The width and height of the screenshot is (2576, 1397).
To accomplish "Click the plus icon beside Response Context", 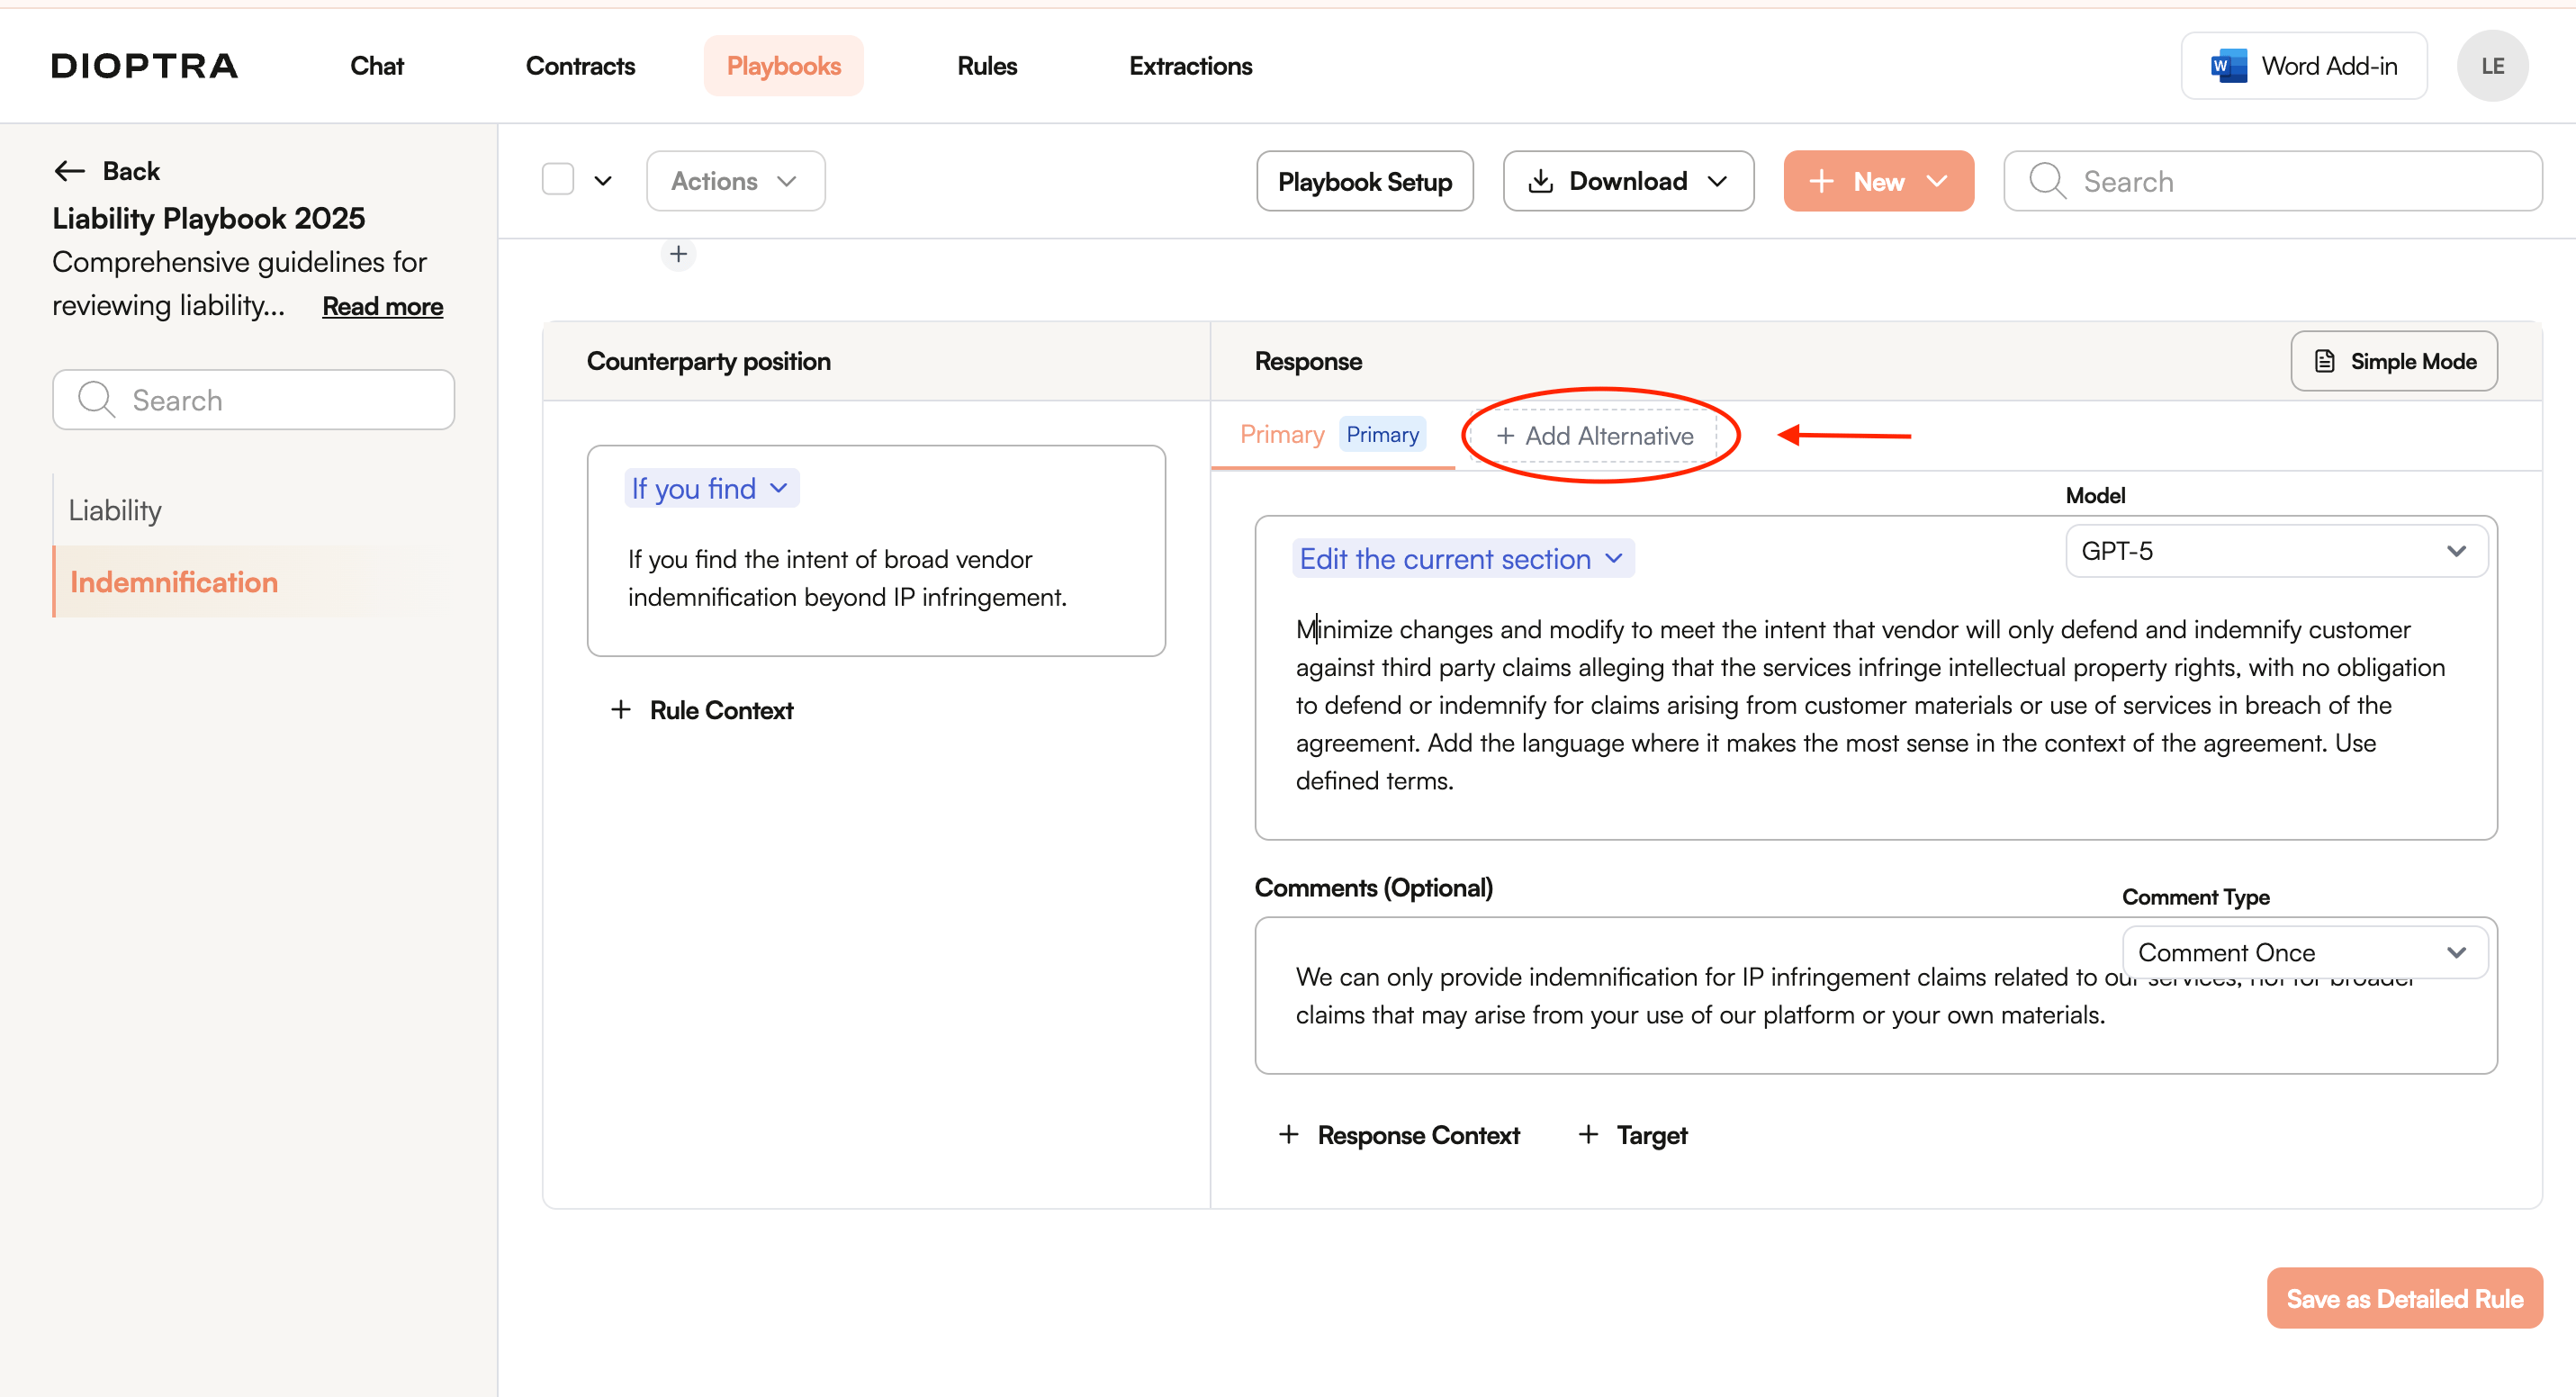I will coord(1289,1134).
